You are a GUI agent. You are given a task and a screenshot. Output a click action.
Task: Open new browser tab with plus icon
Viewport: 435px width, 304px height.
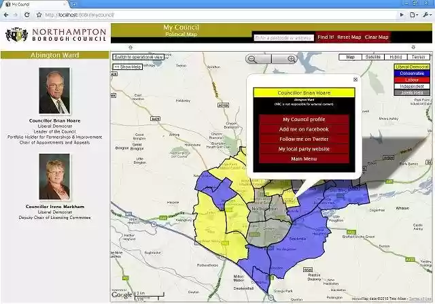[x=74, y=4]
